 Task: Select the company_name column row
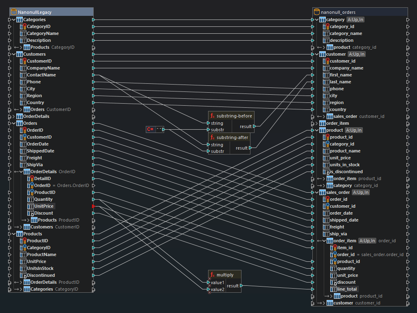[x=343, y=68]
